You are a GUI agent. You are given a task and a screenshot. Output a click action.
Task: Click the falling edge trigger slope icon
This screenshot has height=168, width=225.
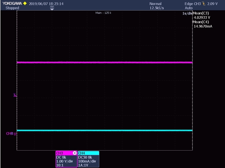click(204, 4)
